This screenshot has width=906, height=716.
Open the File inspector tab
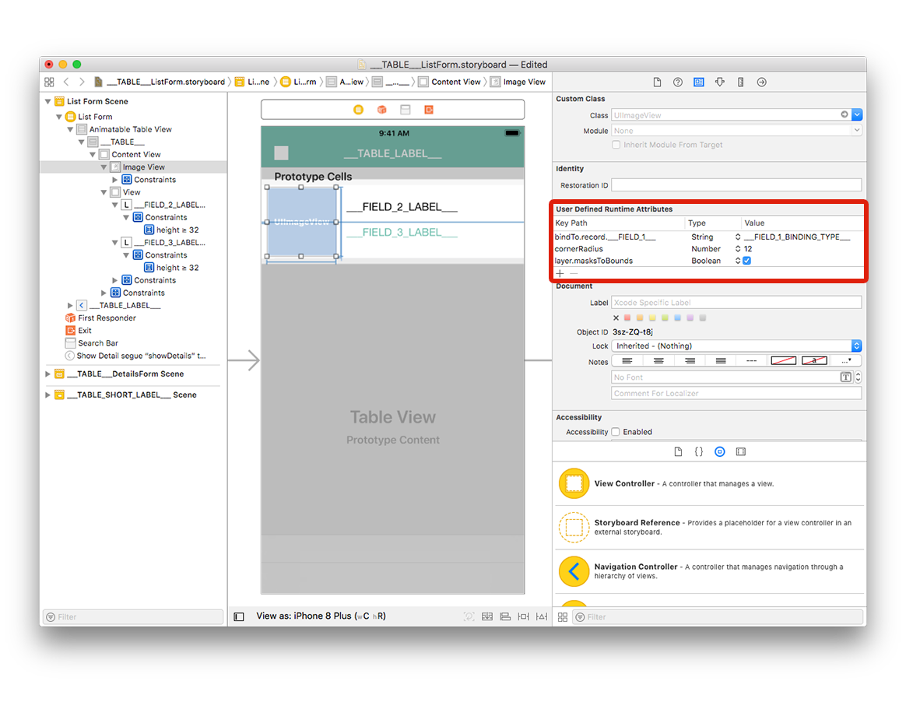(657, 82)
